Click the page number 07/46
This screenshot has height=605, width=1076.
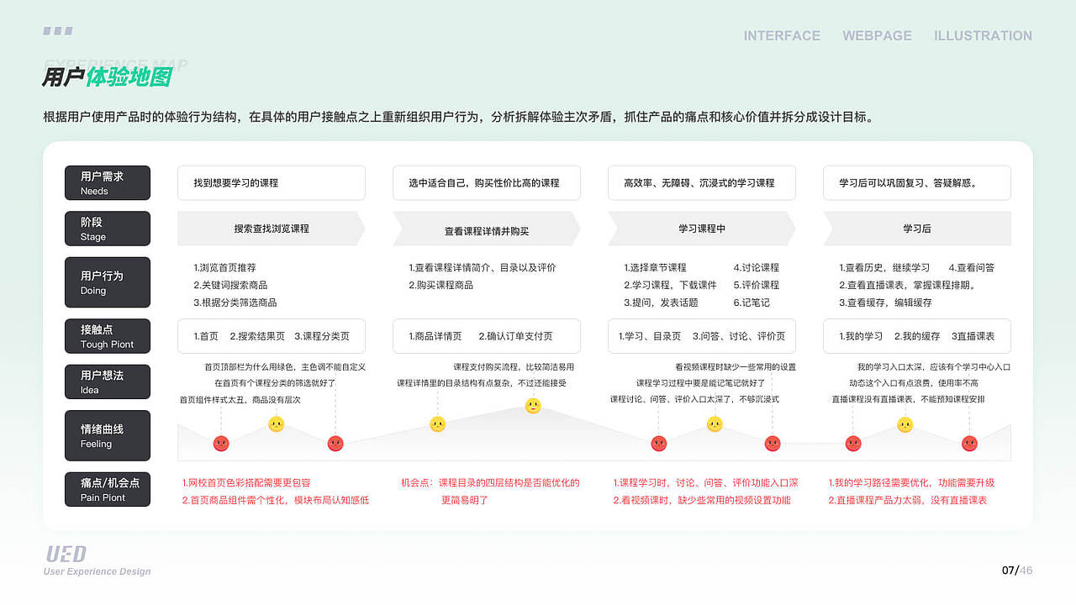[x=1015, y=569]
